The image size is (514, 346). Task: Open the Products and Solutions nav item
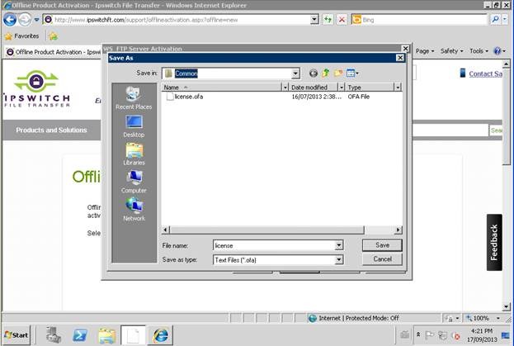51,130
